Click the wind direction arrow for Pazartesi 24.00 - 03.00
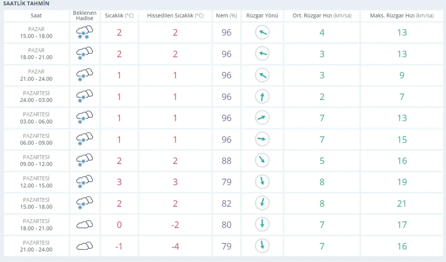Viewport: 446px width, 262px height. coord(262,96)
